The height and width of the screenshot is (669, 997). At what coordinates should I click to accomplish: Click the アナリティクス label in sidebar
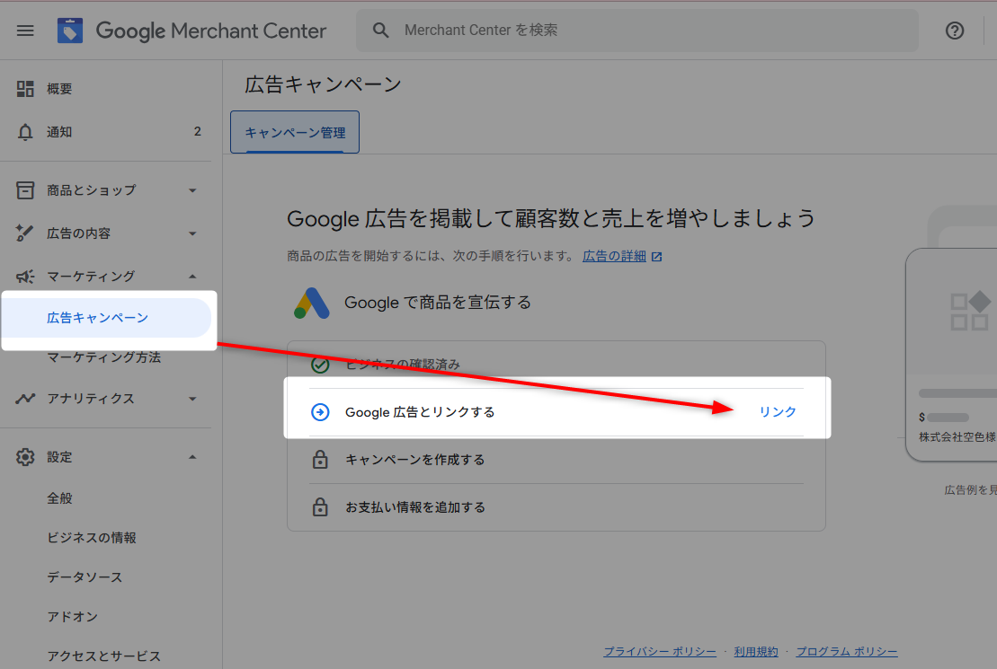pos(90,399)
